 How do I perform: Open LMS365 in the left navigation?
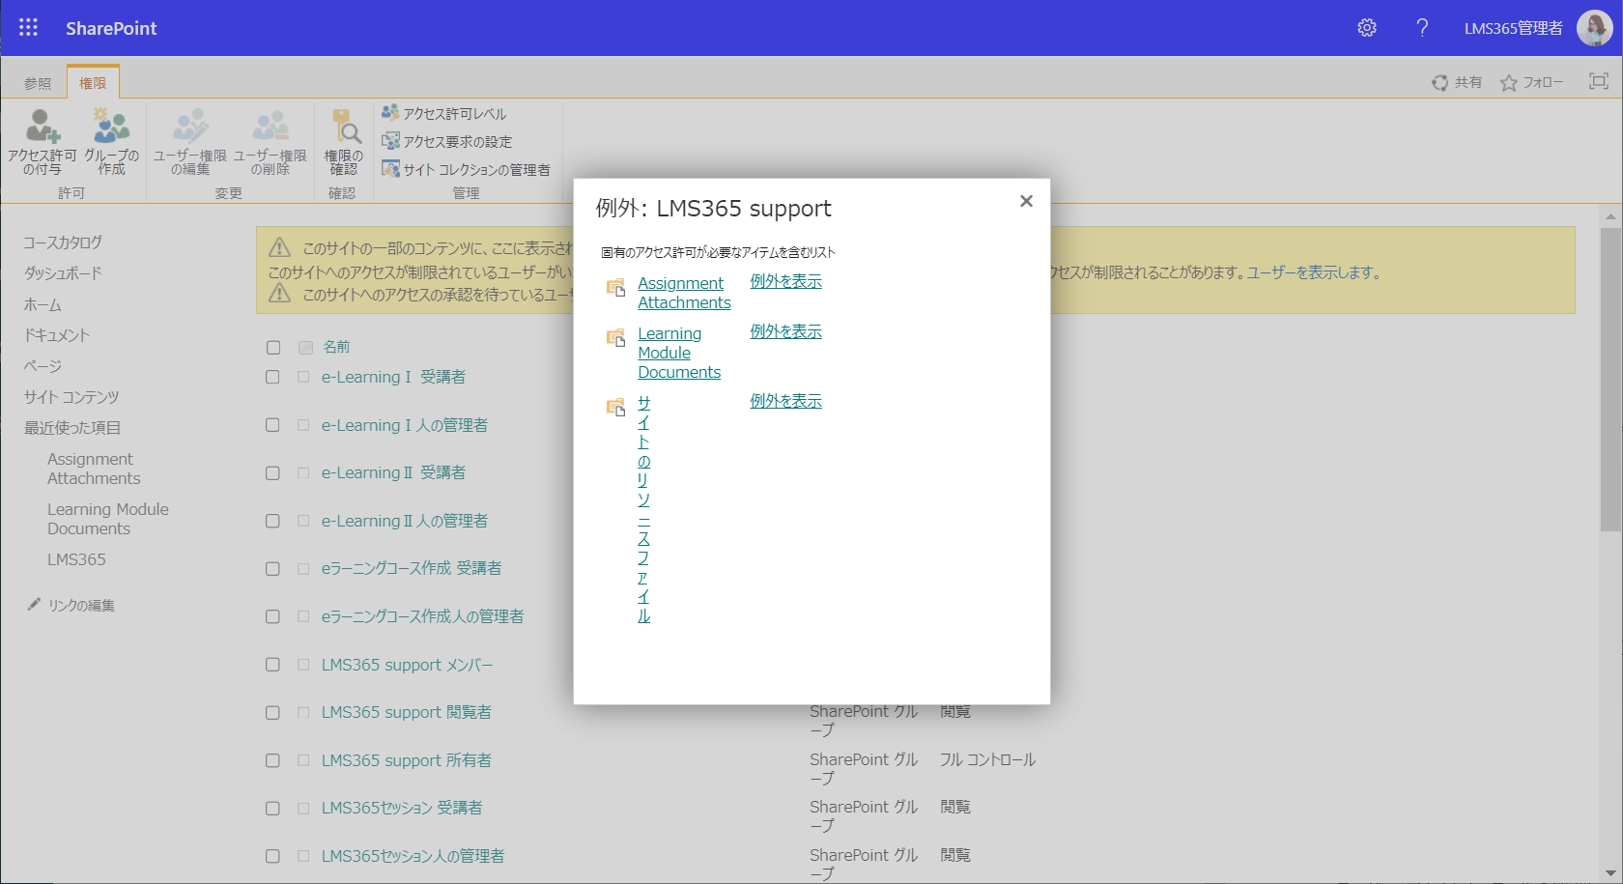click(76, 559)
